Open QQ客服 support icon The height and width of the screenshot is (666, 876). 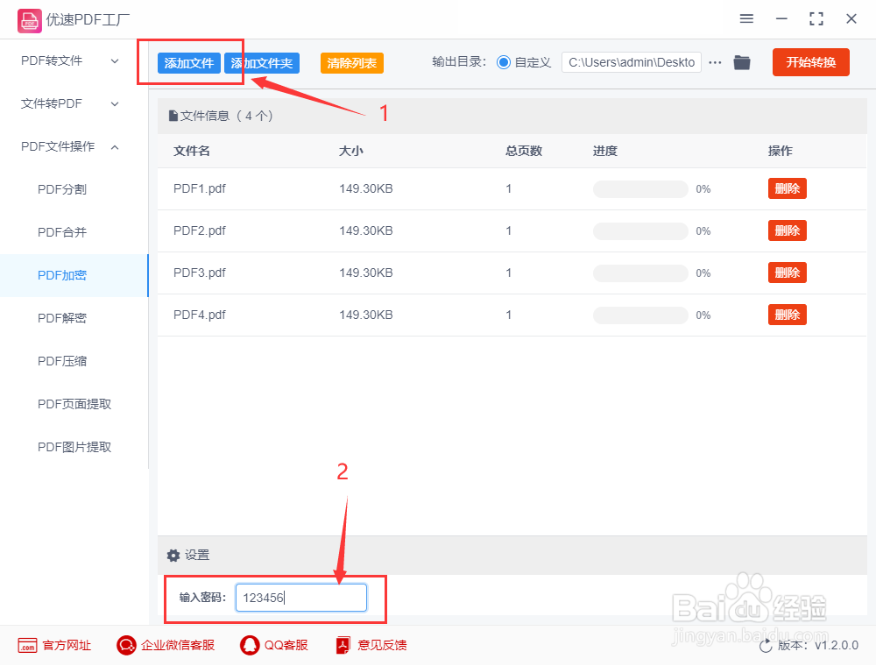point(248,645)
